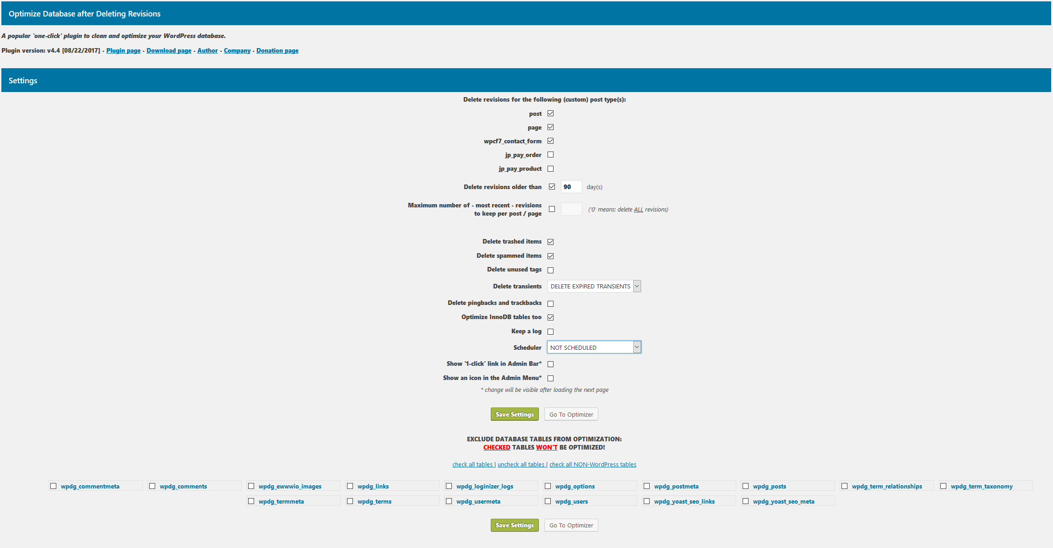The image size is (1053, 548).
Task: Check the wpdg_links table checkbox
Action: (x=350, y=486)
